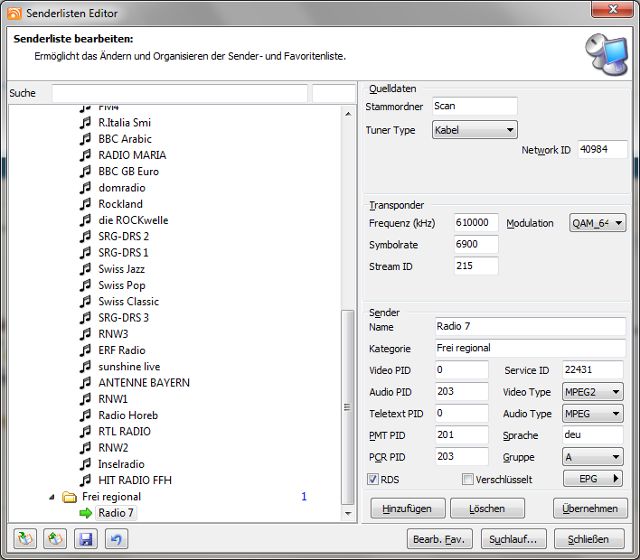The height and width of the screenshot is (560, 640).
Task: Click the green arrow beside Radio 7
Action: 86,513
